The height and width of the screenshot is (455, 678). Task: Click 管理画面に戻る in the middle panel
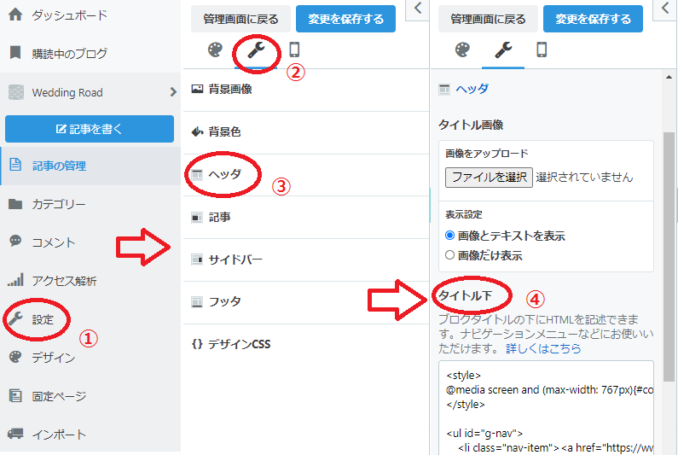coord(240,19)
